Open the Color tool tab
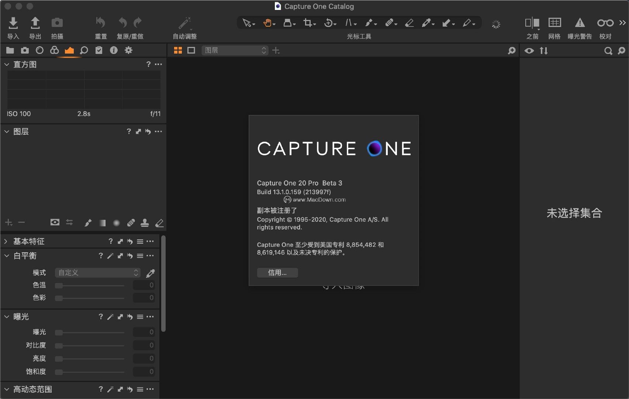Image resolution: width=629 pixels, height=399 pixels. click(x=54, y=50)
